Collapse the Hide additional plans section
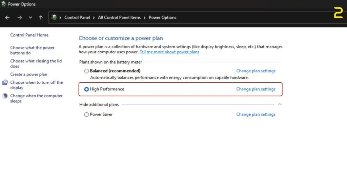 click(280, 105)
